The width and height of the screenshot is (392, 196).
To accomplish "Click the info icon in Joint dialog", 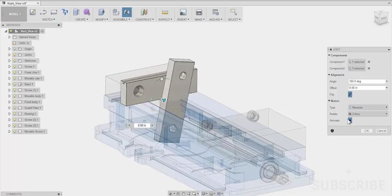I will 332,131.
